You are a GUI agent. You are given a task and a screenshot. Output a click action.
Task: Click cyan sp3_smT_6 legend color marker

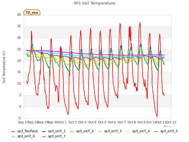[x=13, y=137]
